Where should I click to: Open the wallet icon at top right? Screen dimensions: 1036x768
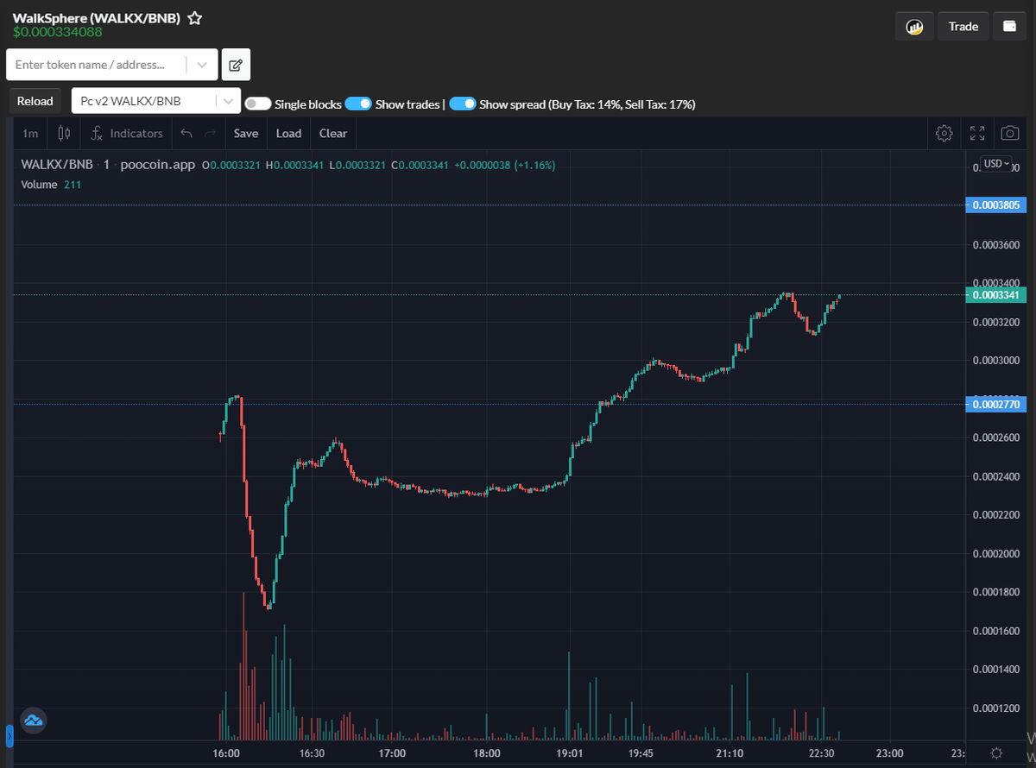1009,25
